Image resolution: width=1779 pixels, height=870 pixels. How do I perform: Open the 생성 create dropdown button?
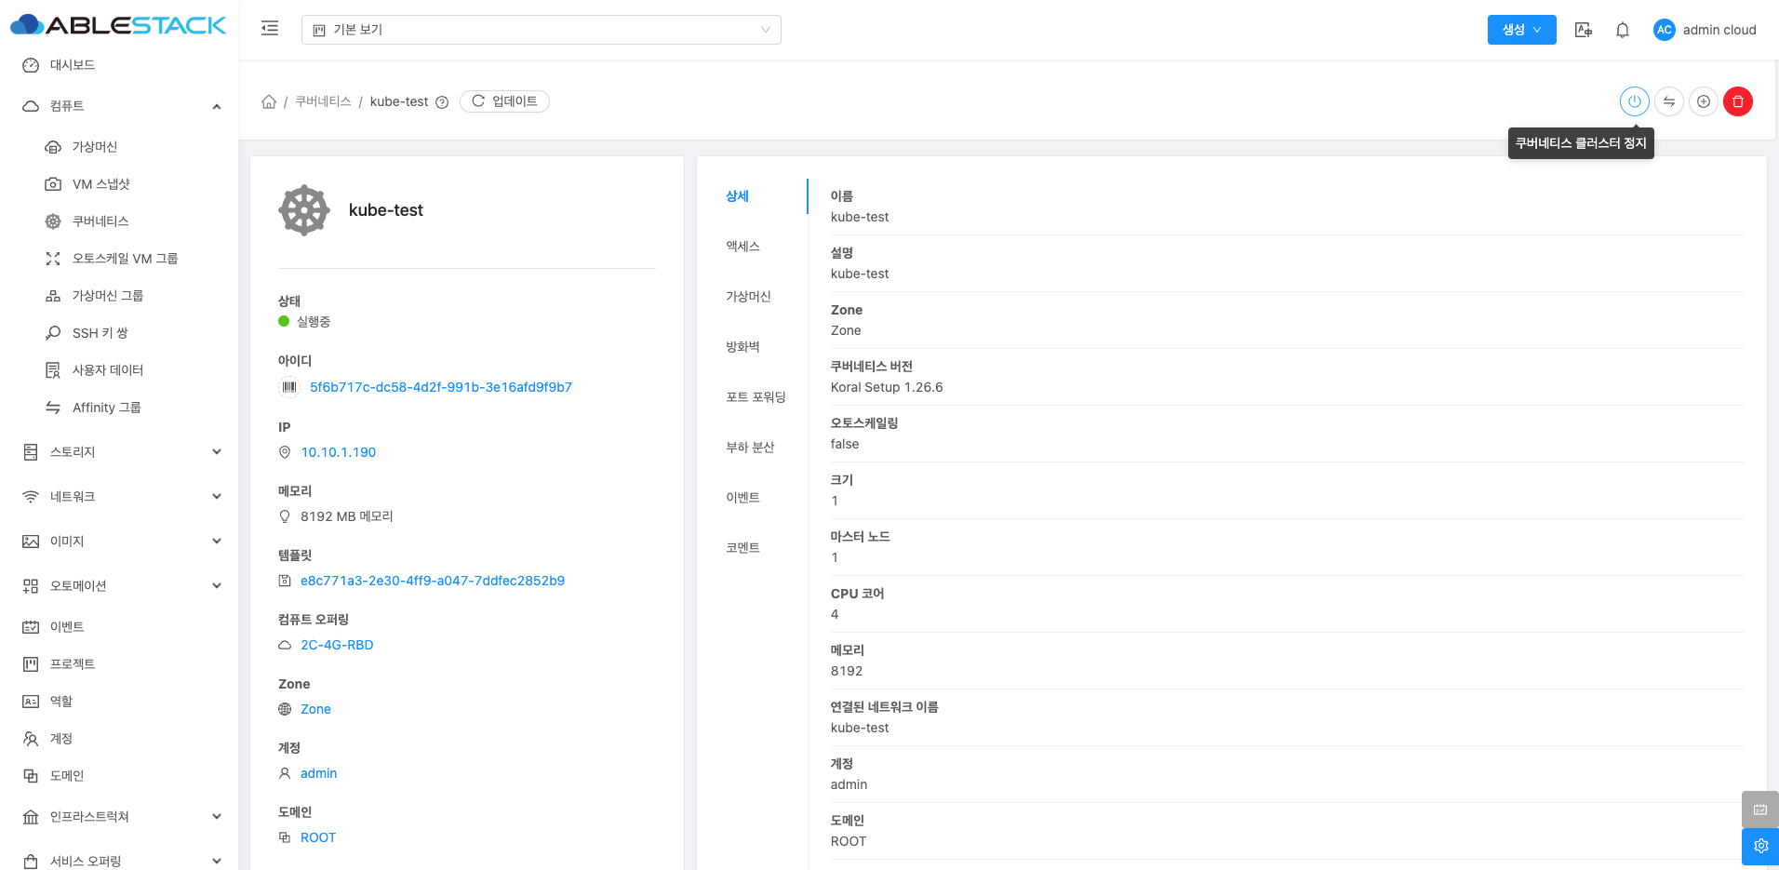point(1521,30)
